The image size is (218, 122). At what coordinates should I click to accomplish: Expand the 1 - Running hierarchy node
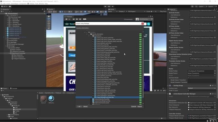pos(7,19)
